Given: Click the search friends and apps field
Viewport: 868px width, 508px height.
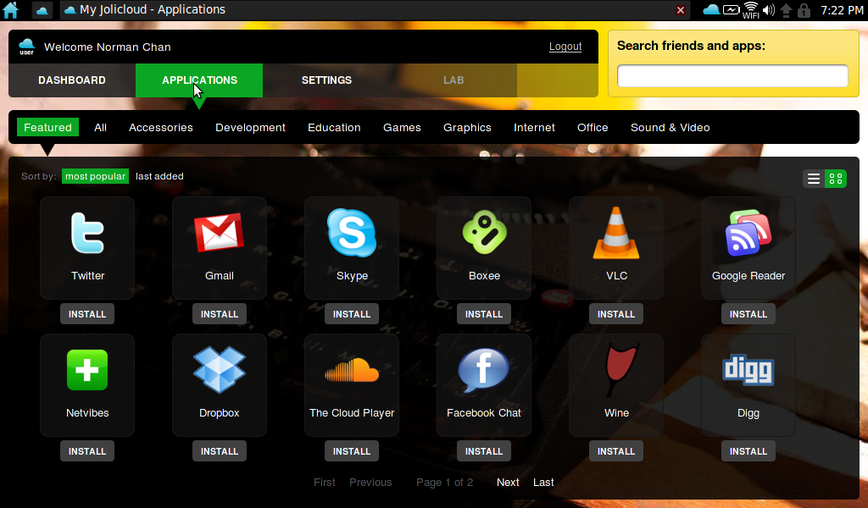Looking at the screenshot, I should pyautogui.click(x=732, y=75).
